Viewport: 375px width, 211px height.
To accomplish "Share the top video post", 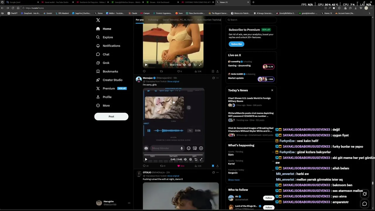I will click(x=217, y=71).
